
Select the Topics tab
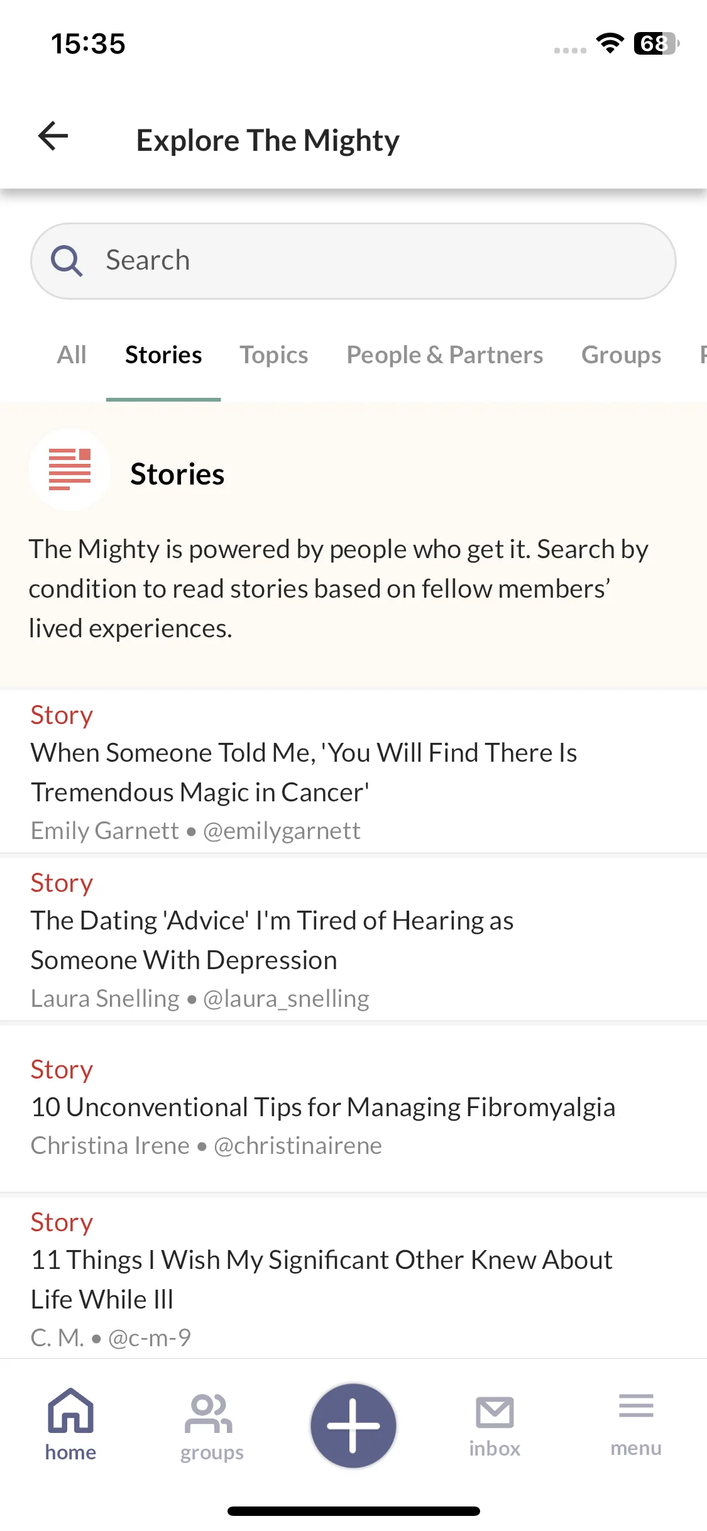(x=274, y=355)
